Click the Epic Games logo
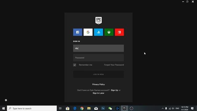 click(98, 21)
